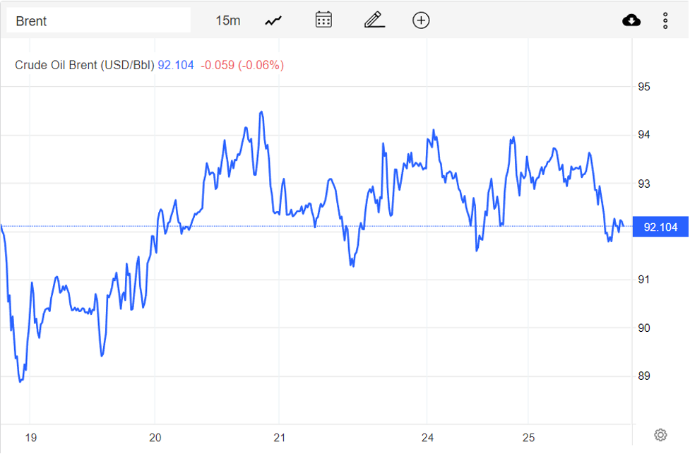The height and width of the screenshot is (454, 690).
Task: Open the three-dot more options menu
Action: (665, 20)
